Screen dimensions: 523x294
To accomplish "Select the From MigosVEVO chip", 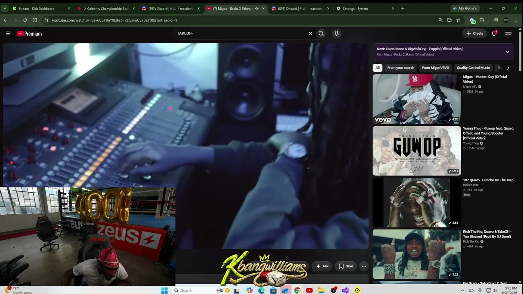I will click(436, 68).
